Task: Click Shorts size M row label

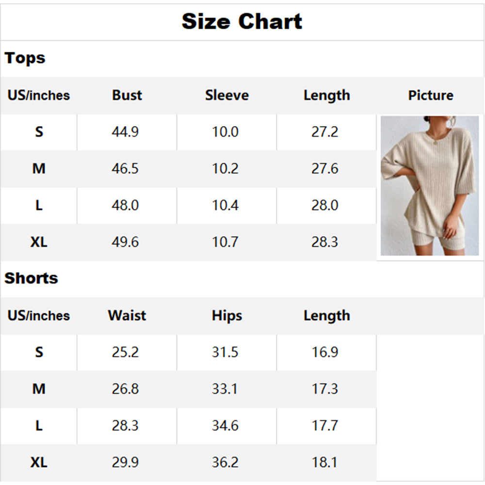Action: 39,389
